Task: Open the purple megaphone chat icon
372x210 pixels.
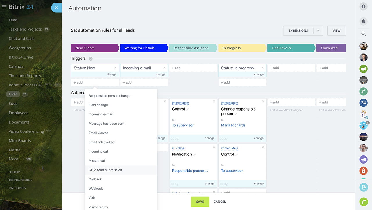Action: pos(363,159)
